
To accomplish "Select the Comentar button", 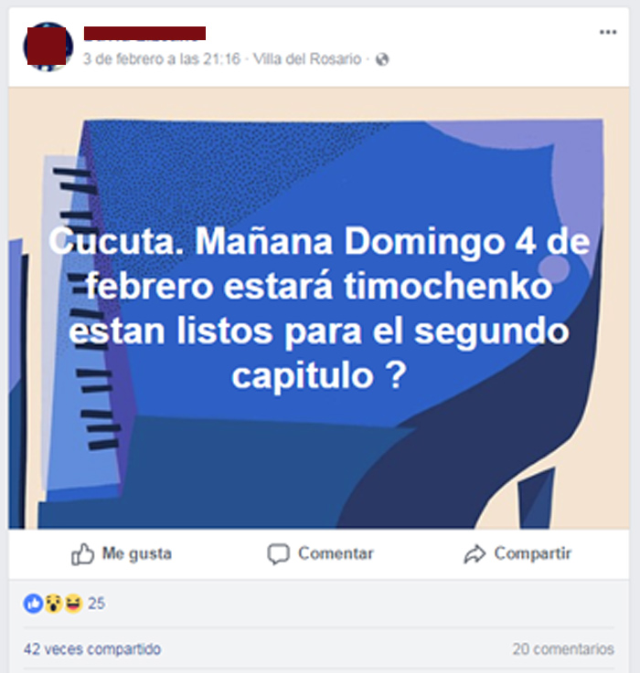I will tap(320, 554).
